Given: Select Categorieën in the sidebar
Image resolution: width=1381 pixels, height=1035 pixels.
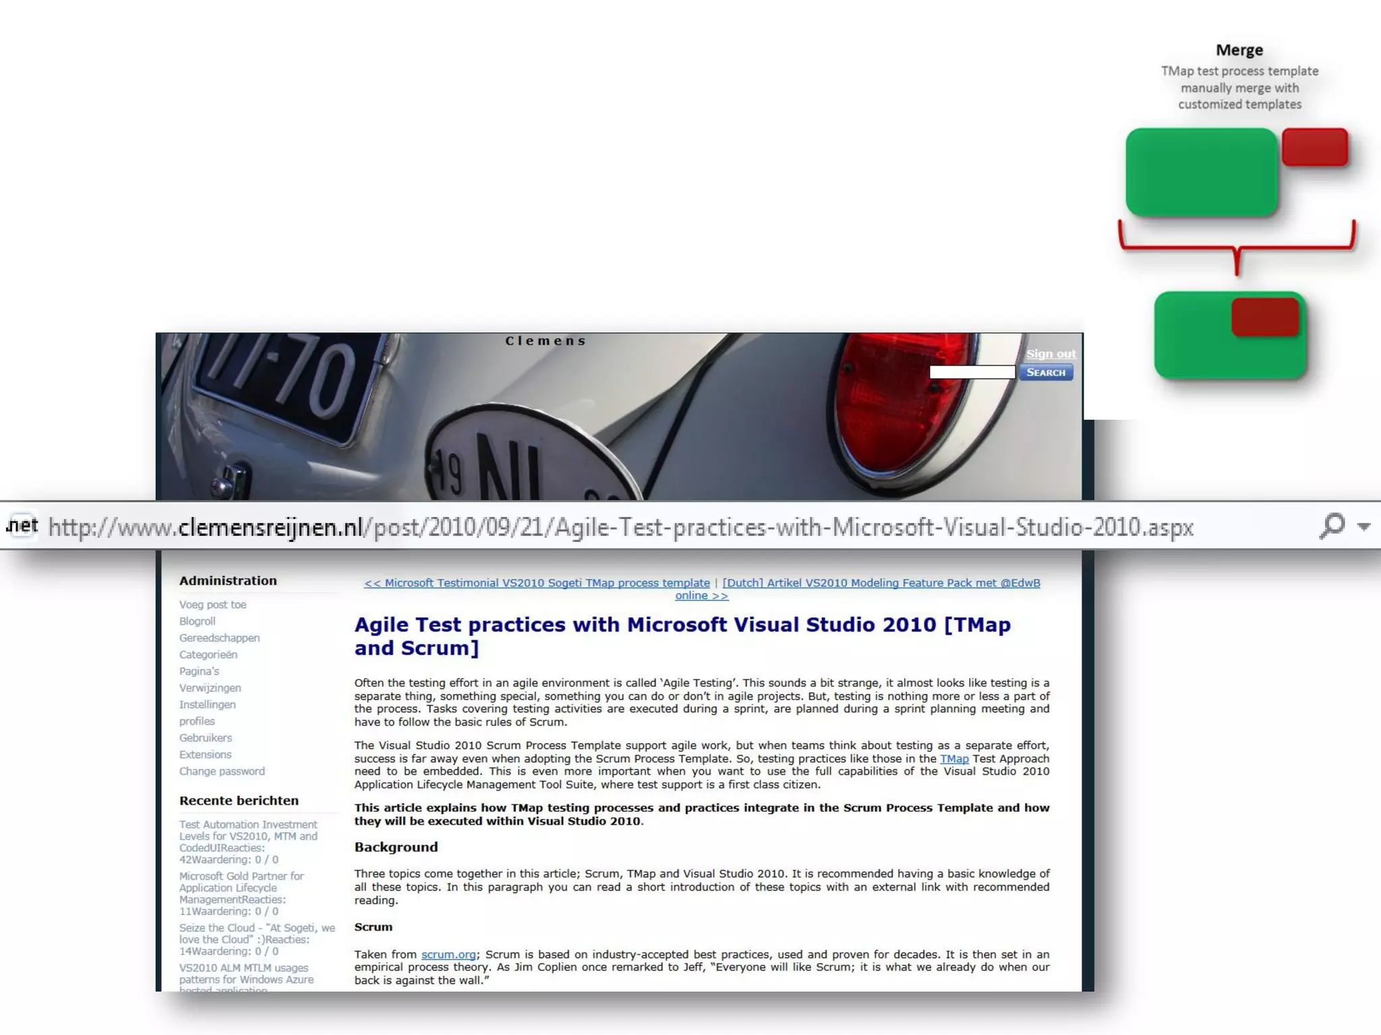Looking at the screenshot, I should pos(208,654).
